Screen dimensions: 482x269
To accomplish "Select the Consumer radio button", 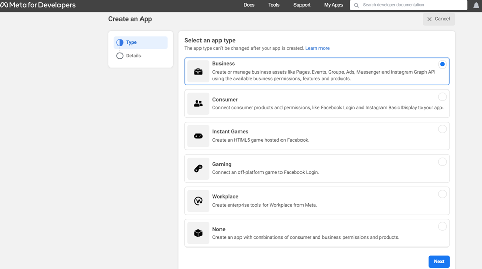I will point(443,97).
